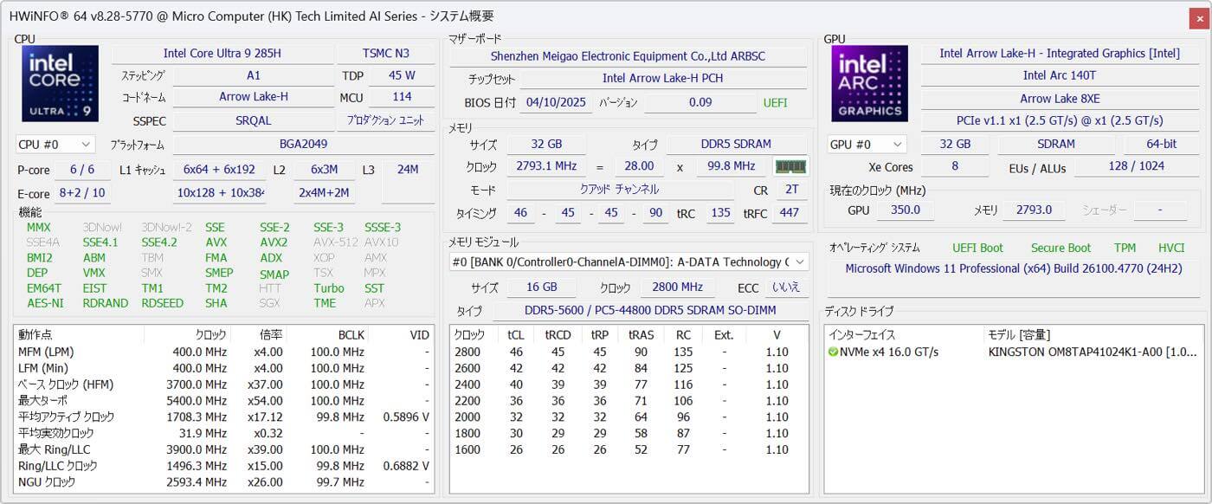Click the L3 cache 24M value

pyautogui.click(x=408, y=170)
